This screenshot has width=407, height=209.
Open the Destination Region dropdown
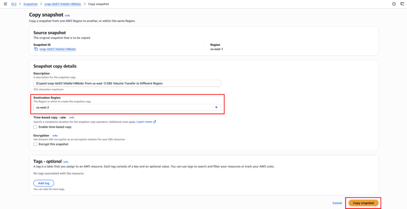[x=127, y=108]
